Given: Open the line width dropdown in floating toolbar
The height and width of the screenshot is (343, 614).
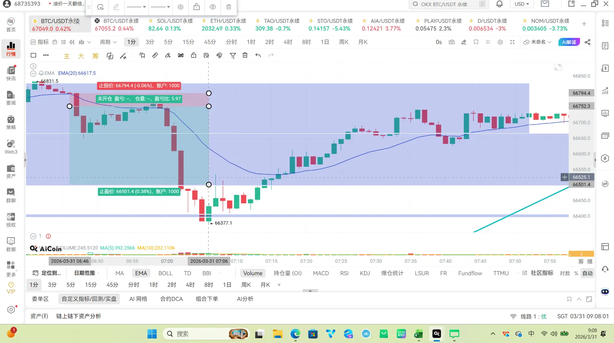Looking at the screenshot, I should [160, 7].
